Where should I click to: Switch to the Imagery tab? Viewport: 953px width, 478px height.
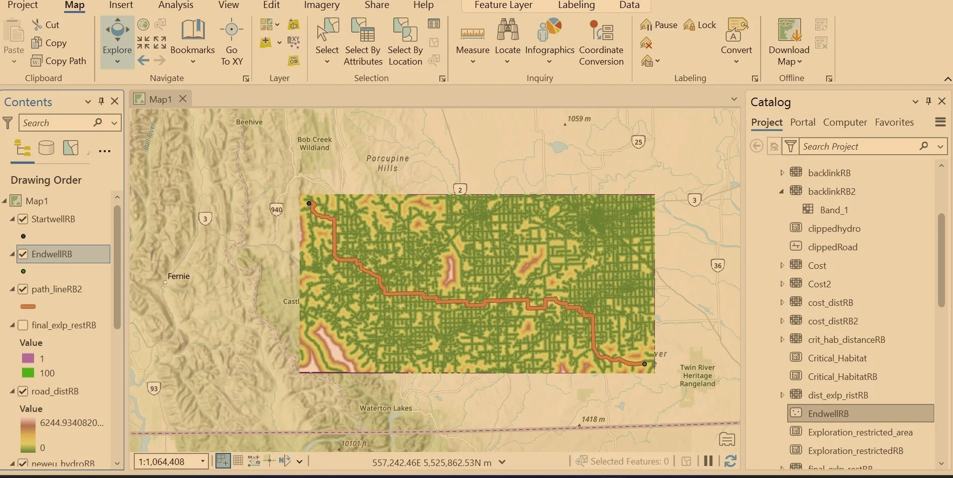tap(322, 5)
